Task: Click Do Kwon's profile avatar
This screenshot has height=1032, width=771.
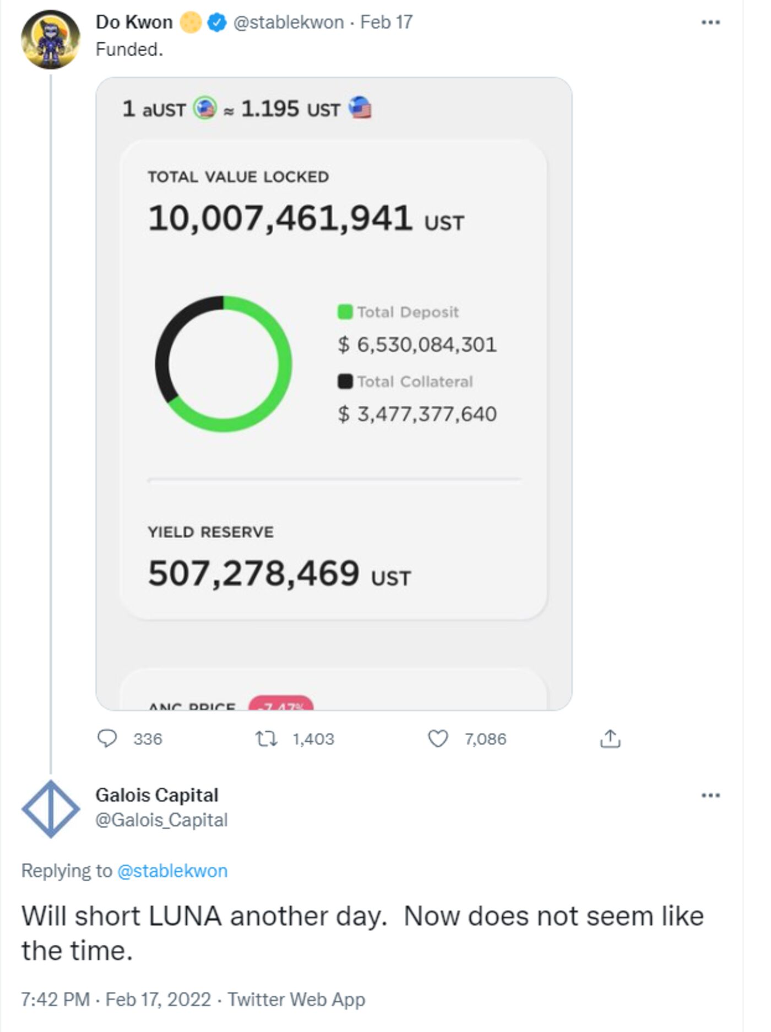Action: (51, 40)
